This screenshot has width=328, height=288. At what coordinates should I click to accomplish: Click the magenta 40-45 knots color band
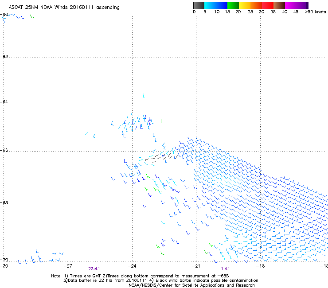point(291,5)
